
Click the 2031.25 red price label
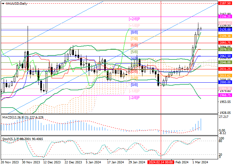(225, 69)
